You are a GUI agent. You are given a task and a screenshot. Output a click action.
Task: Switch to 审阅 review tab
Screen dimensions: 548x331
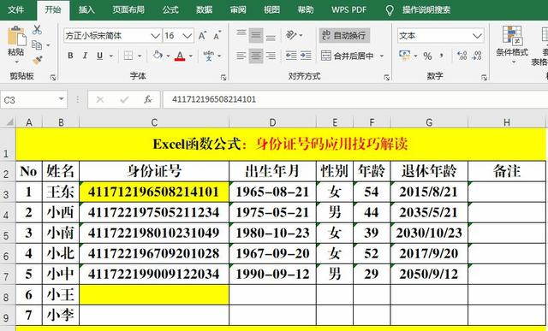coord(238,9)
